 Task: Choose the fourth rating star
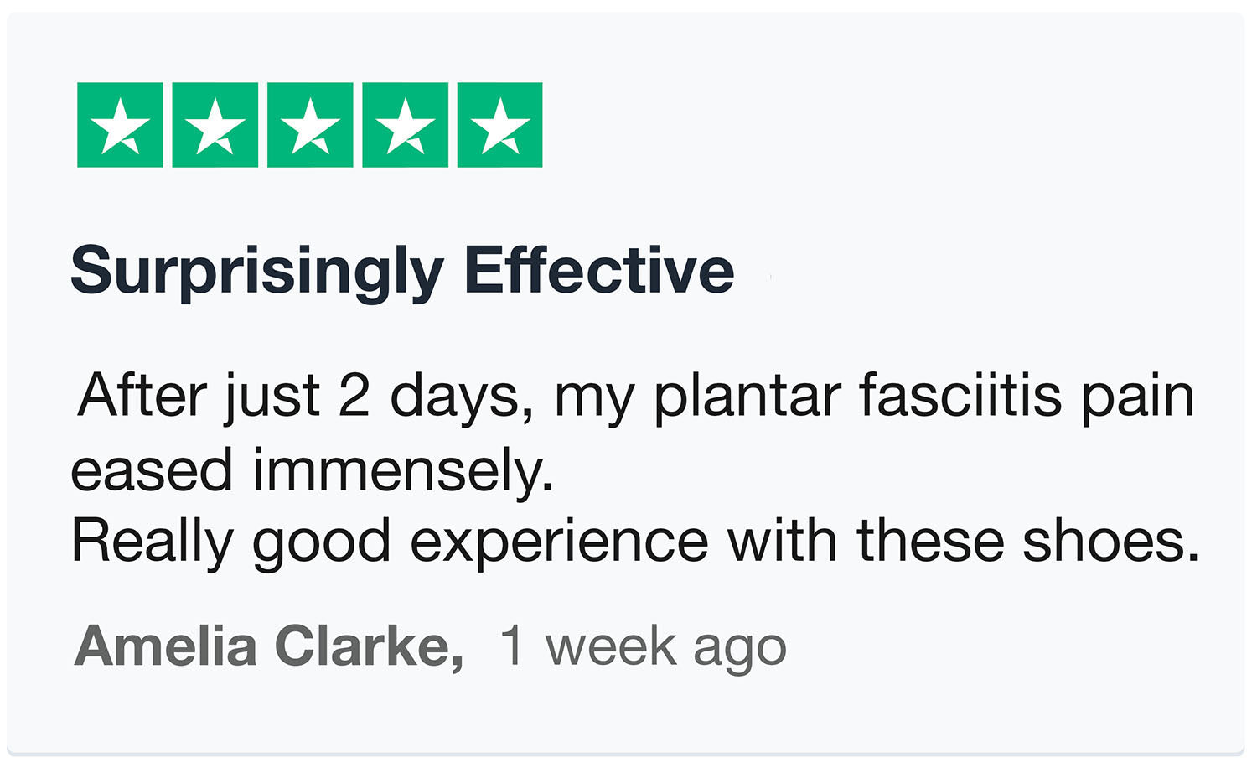(x=405, y=125)
